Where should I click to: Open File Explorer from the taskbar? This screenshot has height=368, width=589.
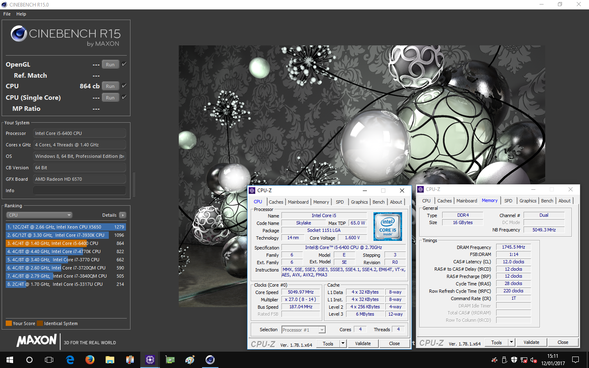tap(110, 360)
